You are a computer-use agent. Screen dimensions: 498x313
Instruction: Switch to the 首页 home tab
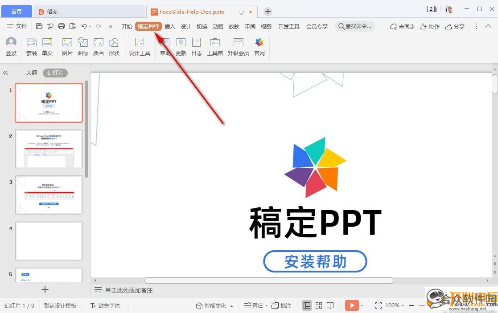(x=16, y=12)
